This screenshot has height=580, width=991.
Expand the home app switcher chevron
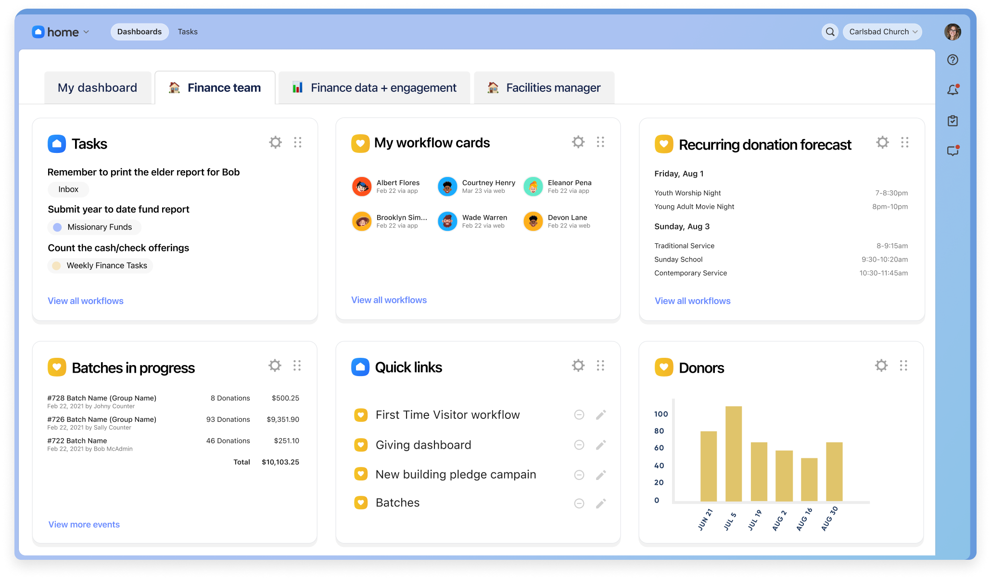[x=87, y=32]
